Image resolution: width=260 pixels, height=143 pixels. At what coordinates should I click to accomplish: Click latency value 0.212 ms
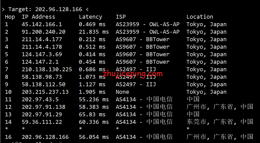pos(92,39)
